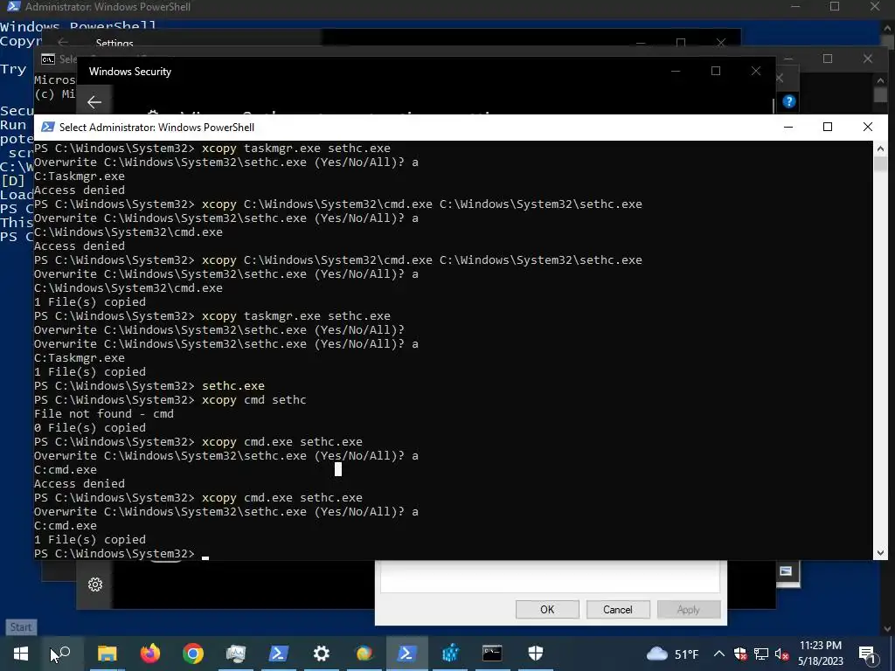The height and width of the screenshot is (671, 895).
Task: Open Settings gear in the taskbar
Action: [x=322, y=654]
